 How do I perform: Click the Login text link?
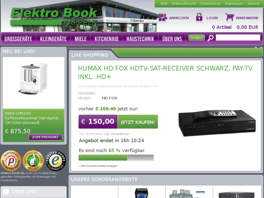click(212, 18)
